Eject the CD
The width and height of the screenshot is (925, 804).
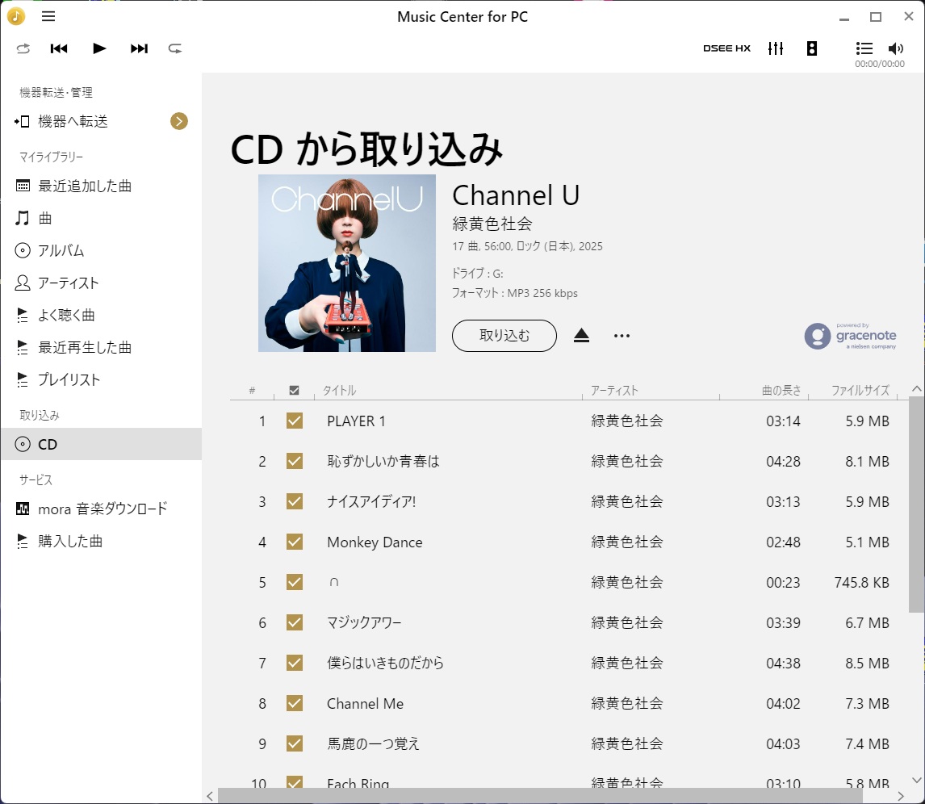(582, 336)
